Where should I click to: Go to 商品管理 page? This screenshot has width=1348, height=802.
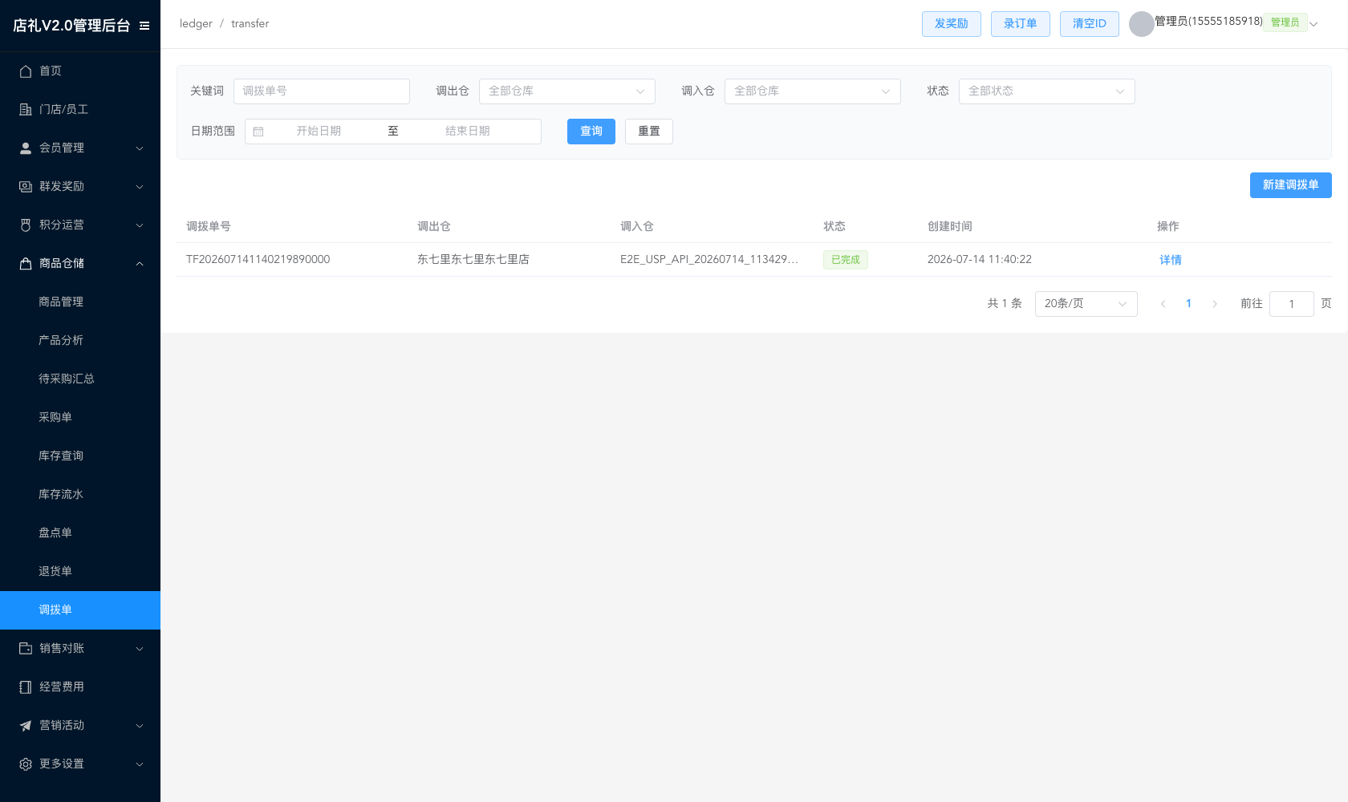80,302
